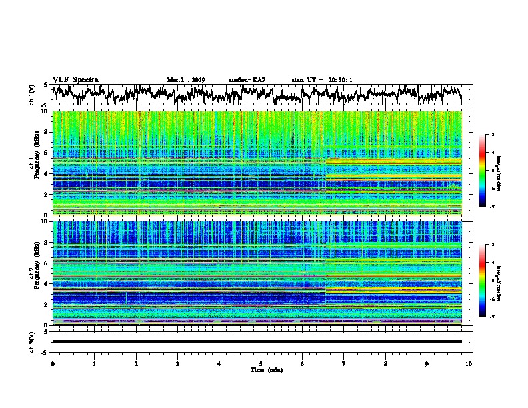Click the time axis tick label "2"
This screenshot has width=528, height=408.
(x=136, y=364)
